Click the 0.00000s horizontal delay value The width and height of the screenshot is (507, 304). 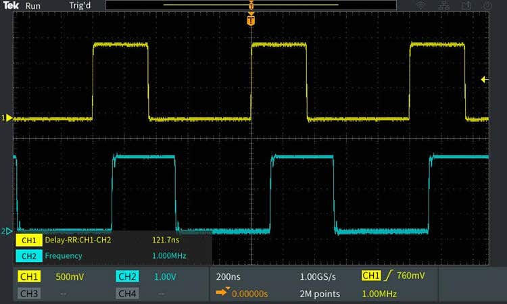(x=250, y=294)
